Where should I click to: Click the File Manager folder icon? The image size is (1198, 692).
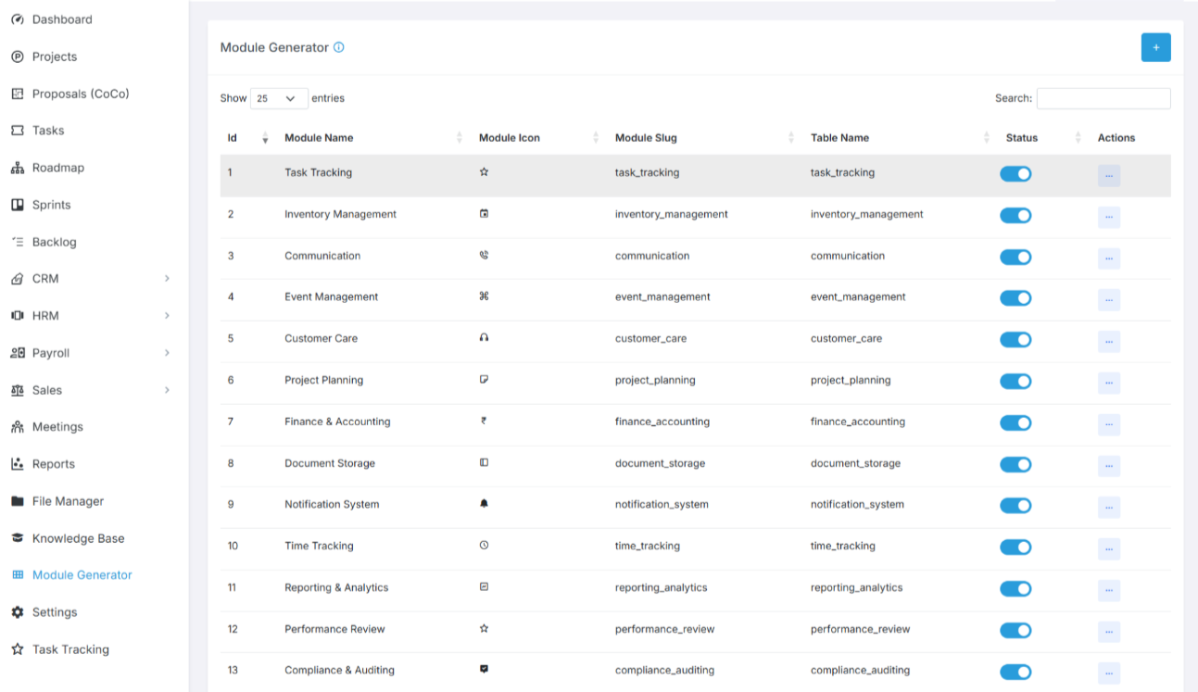point(17,501)
